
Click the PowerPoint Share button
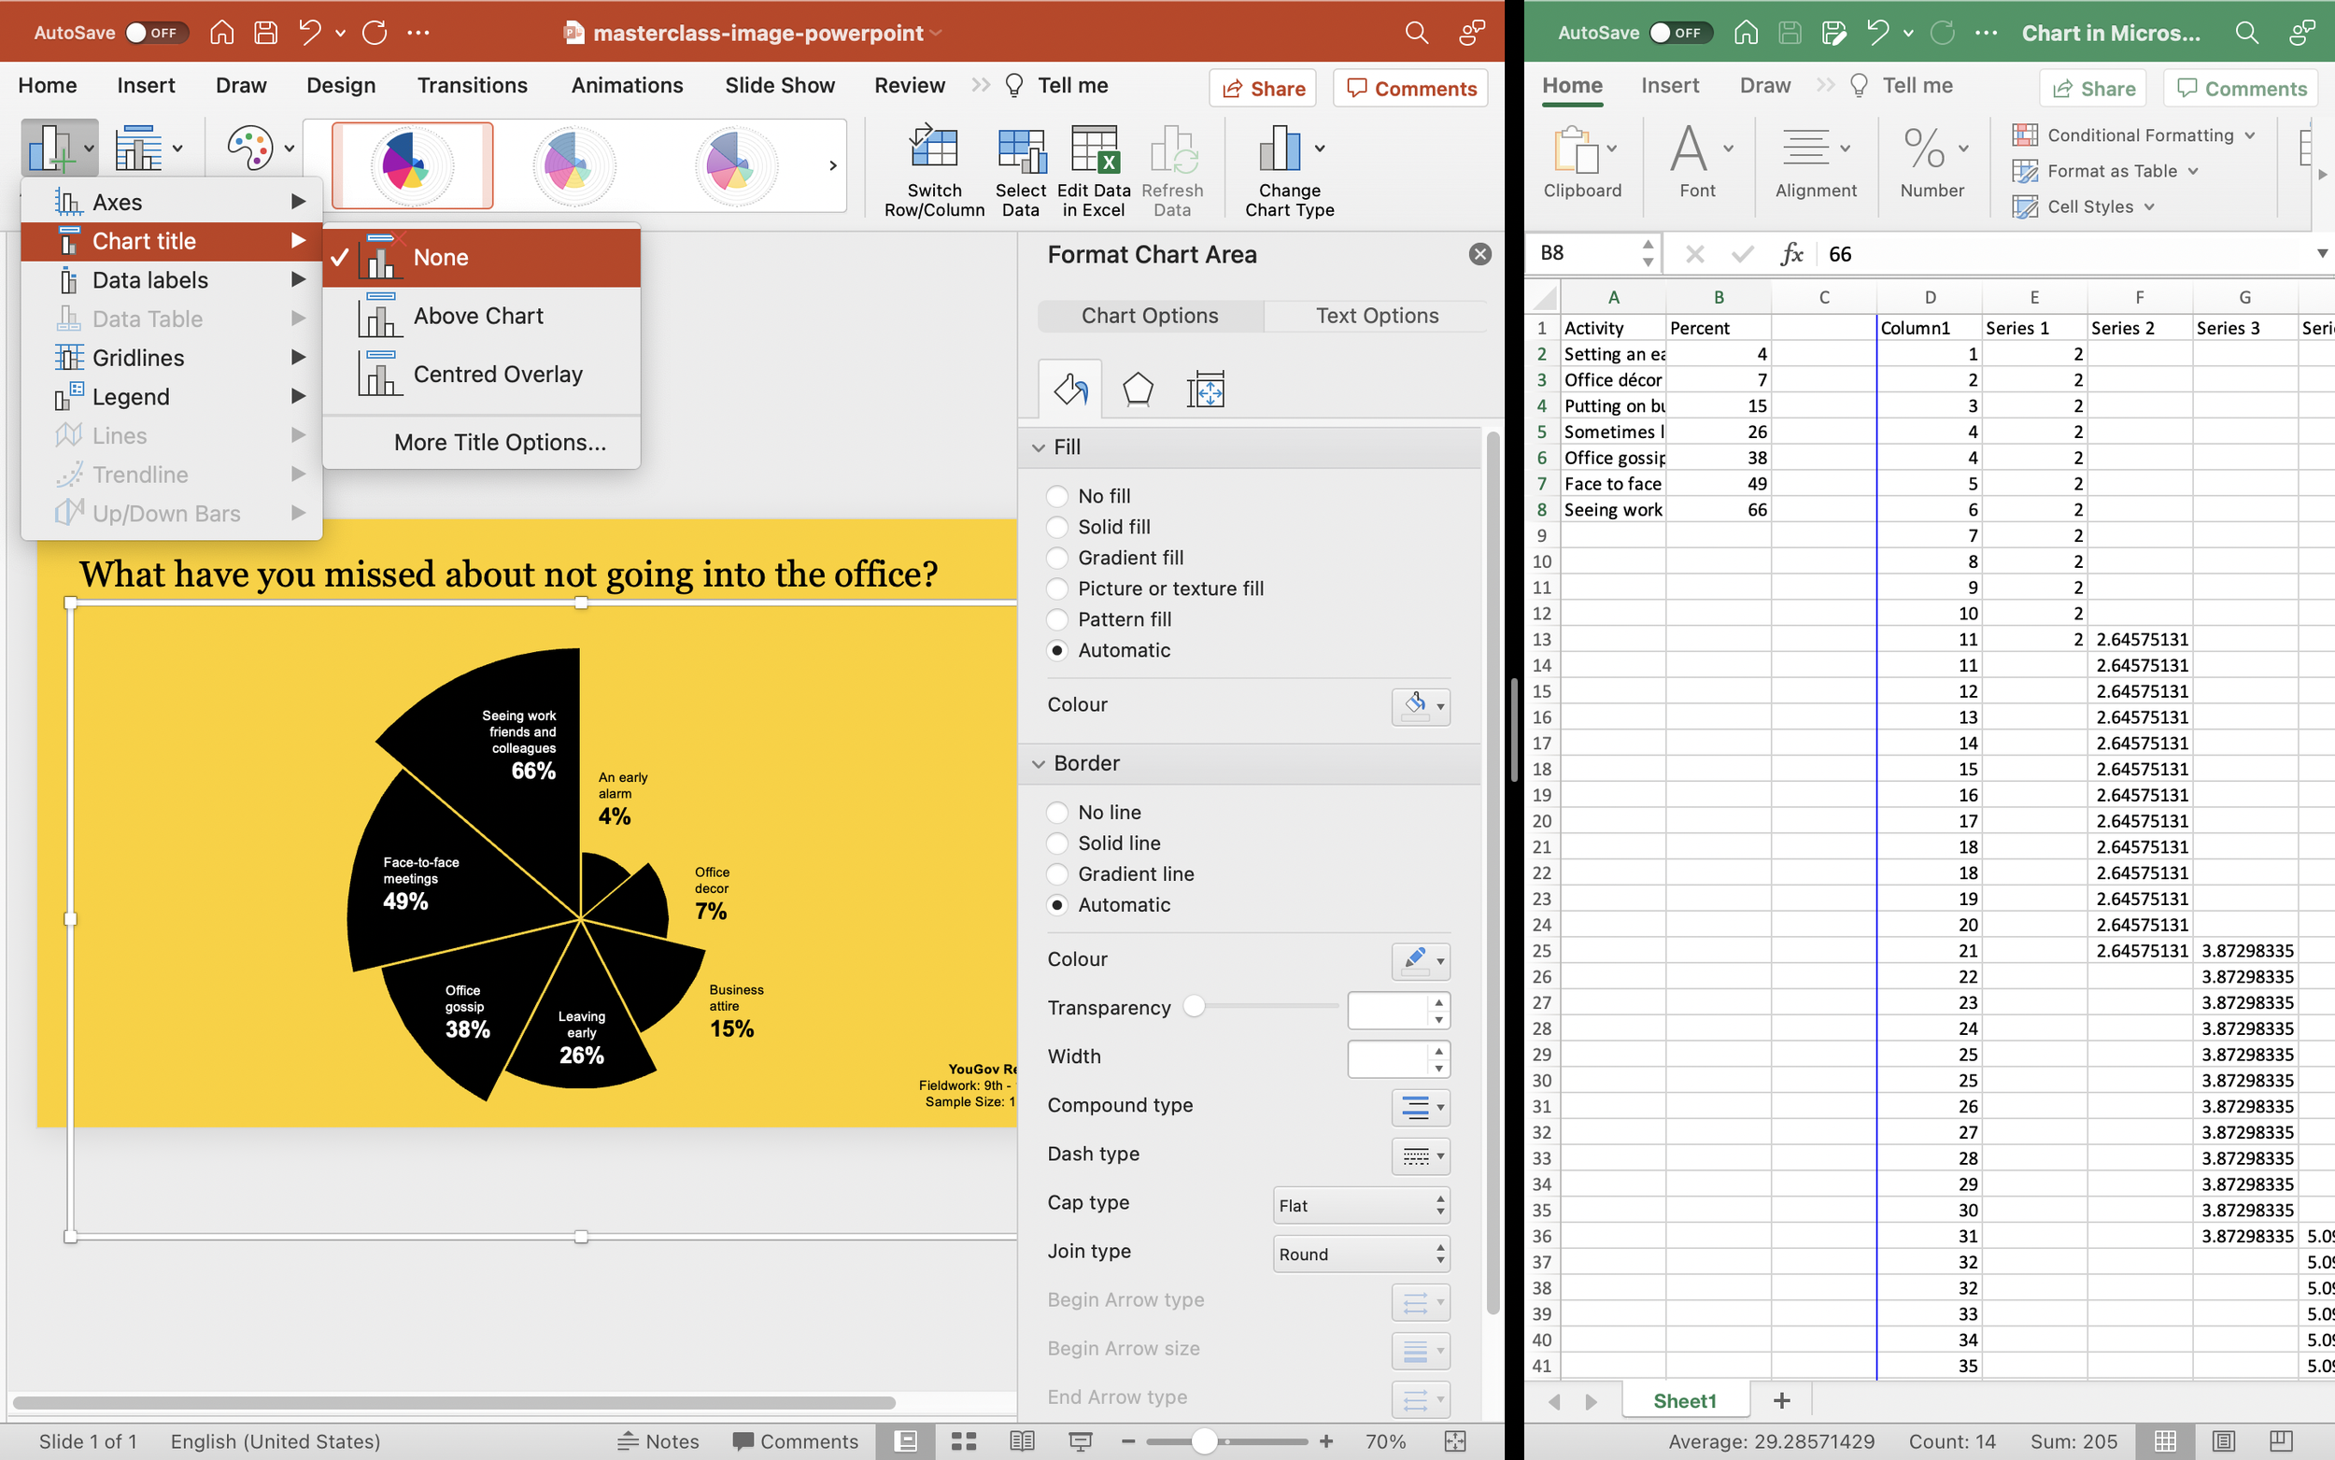coord(1263,89)
